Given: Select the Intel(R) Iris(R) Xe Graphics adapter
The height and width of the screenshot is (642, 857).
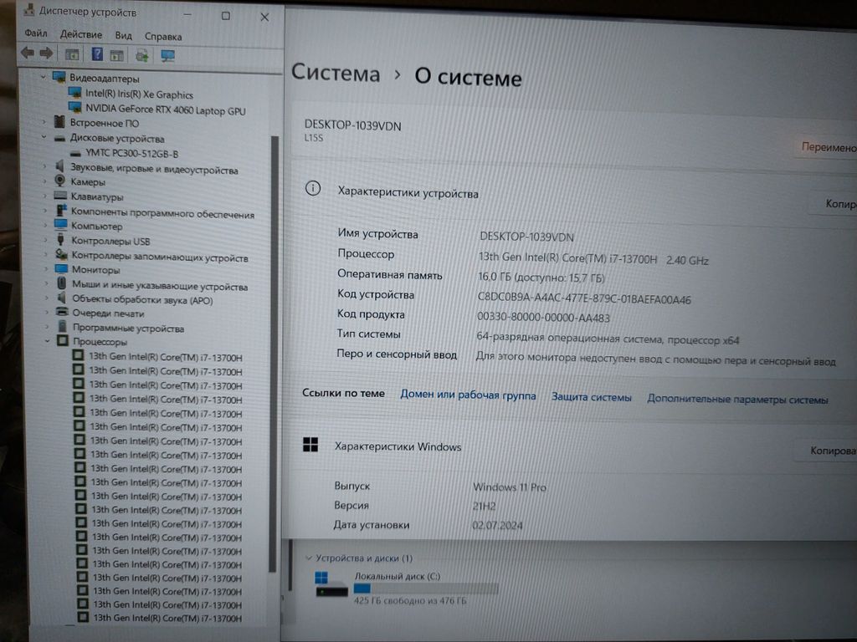Looking at the screenshot, I should coord(139,94).
